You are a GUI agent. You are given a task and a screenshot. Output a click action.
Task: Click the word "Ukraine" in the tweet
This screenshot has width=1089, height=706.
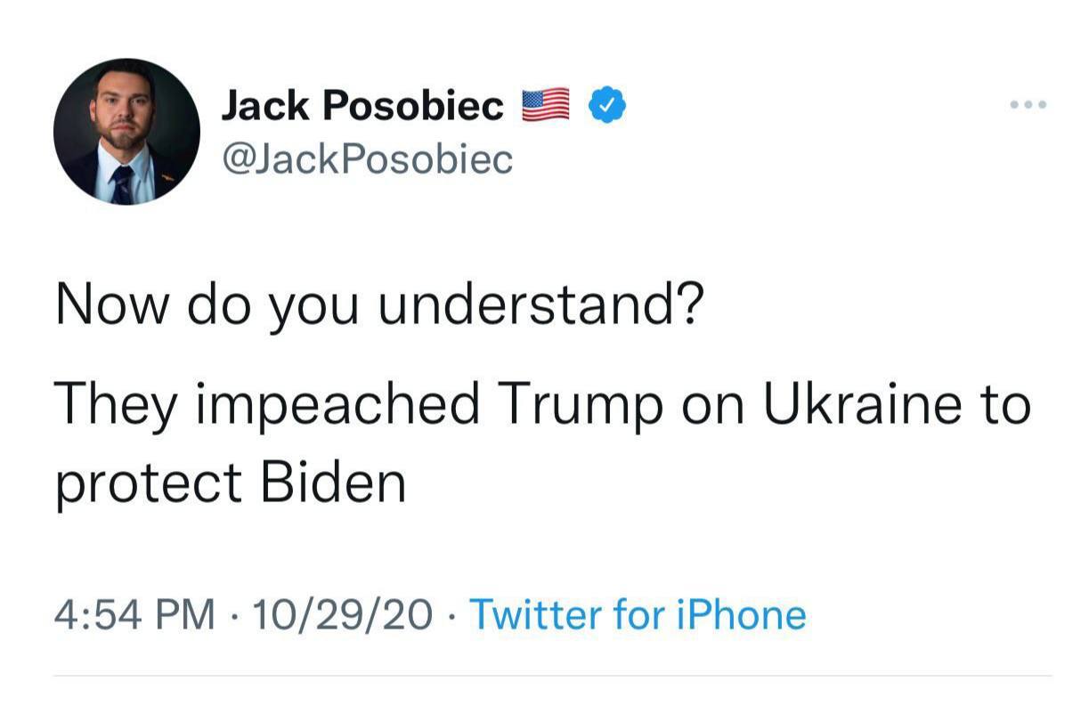tap(862, 403)
